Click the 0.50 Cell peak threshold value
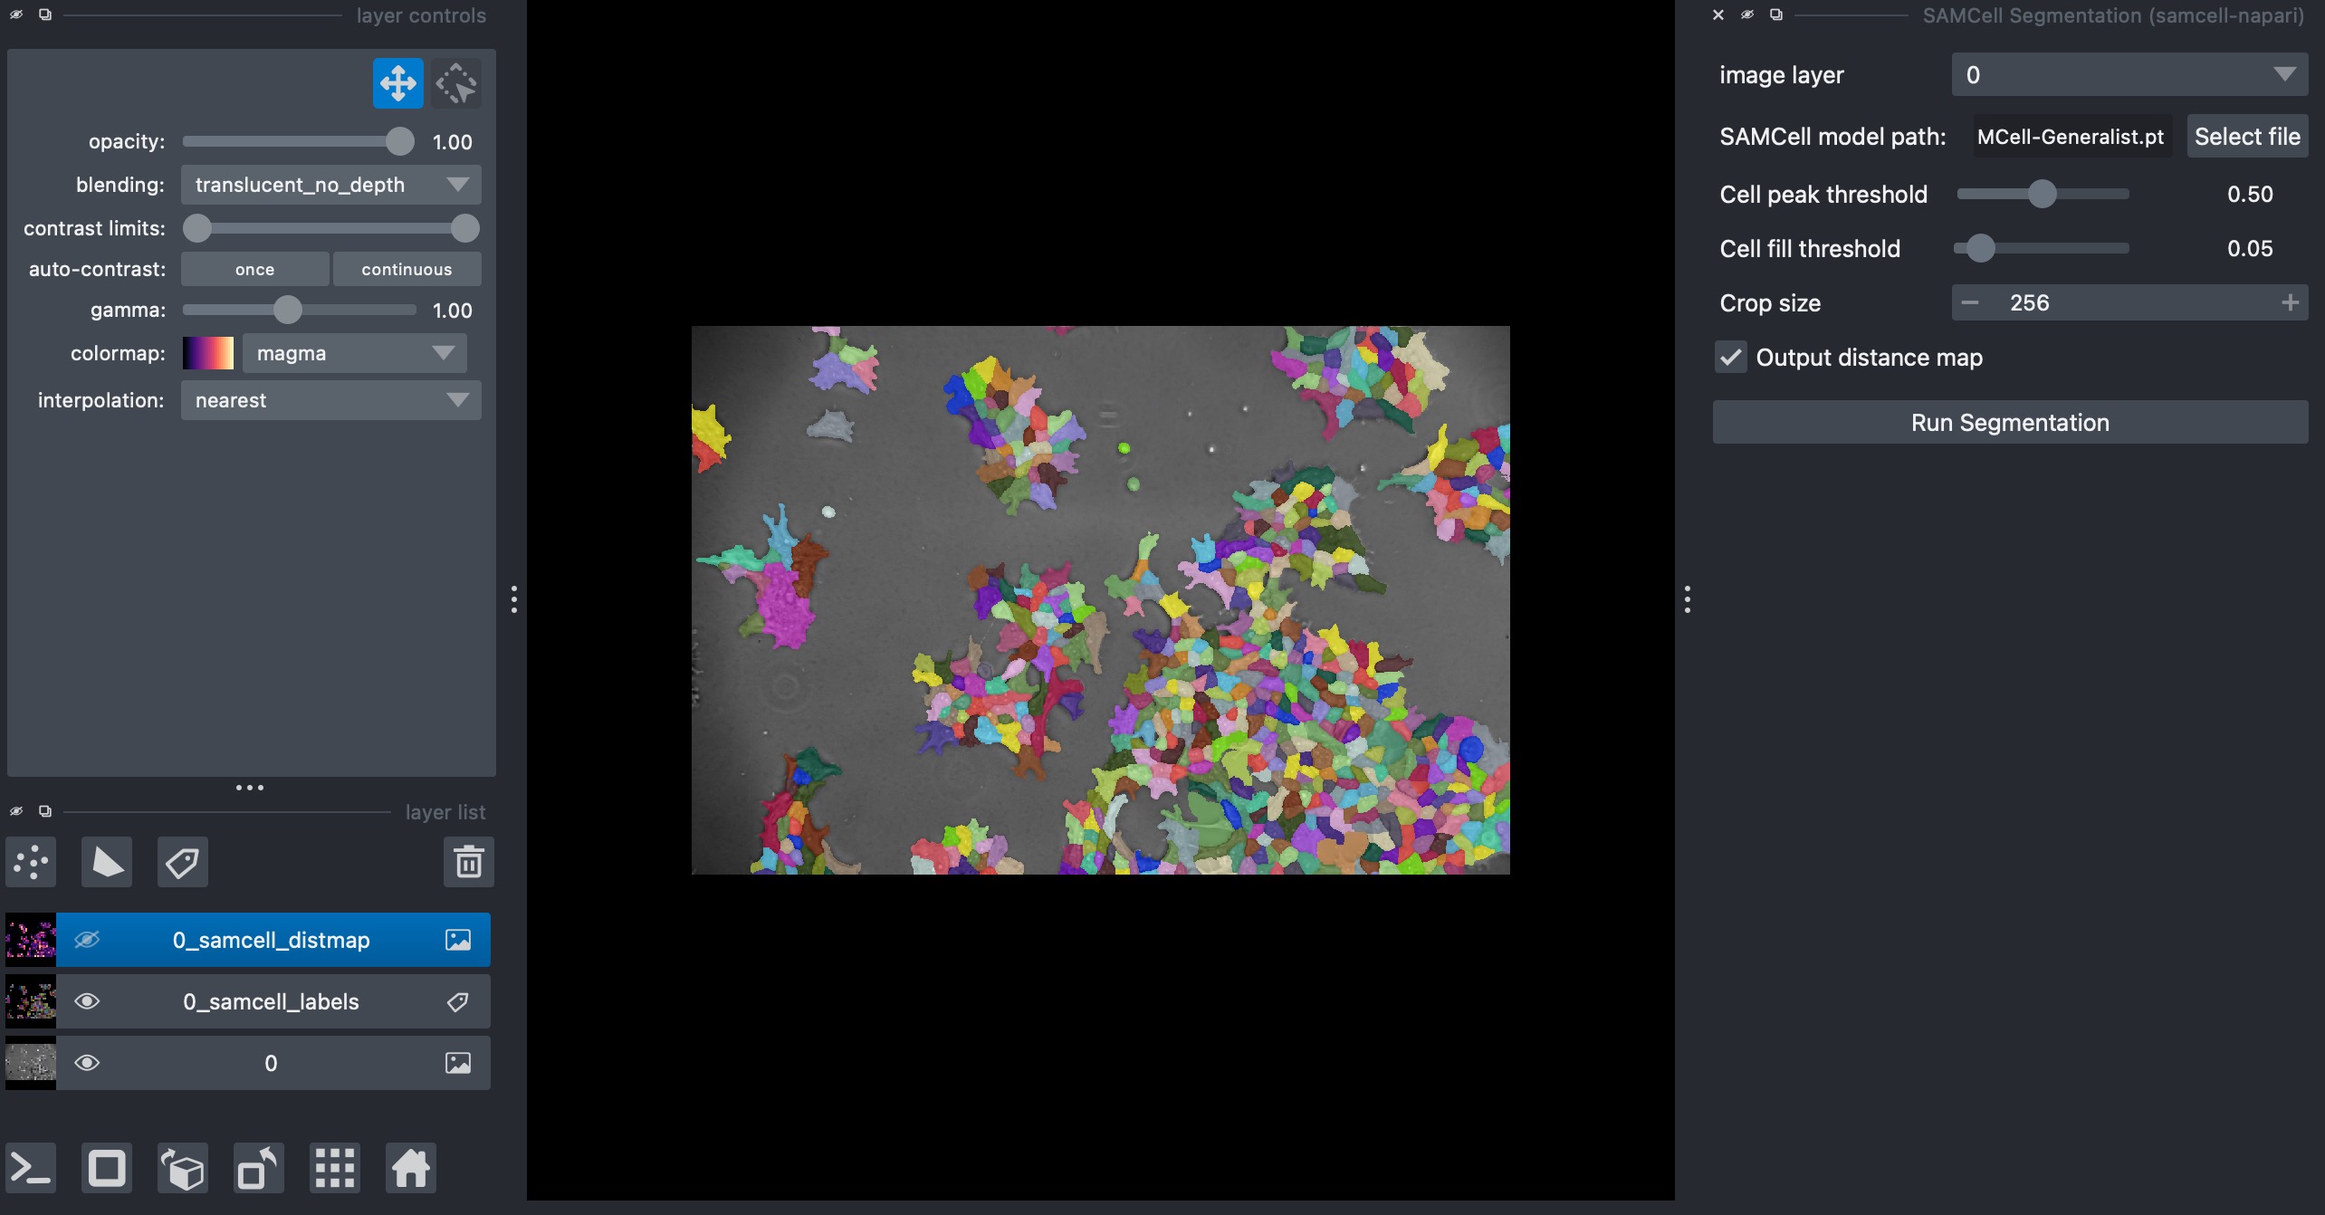 point(2250,194)
